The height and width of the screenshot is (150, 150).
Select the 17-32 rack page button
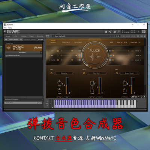click(x=123, y=36)
